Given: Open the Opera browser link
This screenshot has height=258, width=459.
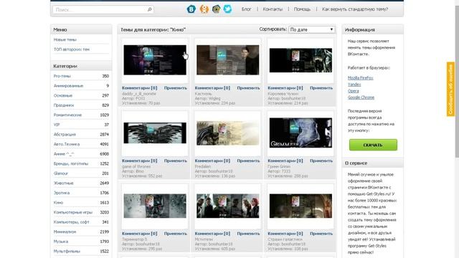Looking at the screenshot, I should click(354, 91).
